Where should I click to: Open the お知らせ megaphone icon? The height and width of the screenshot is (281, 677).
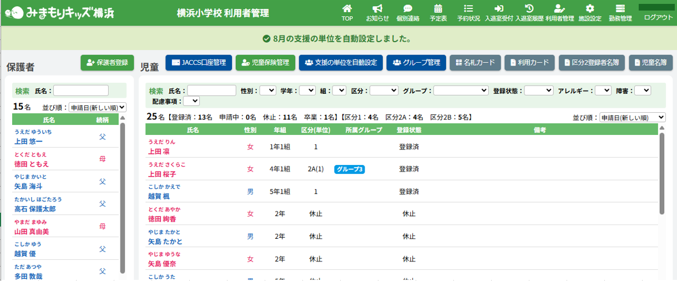click(x=377, y=9)
